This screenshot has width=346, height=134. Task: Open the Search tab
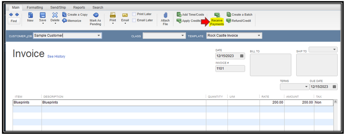pos(98,8)
